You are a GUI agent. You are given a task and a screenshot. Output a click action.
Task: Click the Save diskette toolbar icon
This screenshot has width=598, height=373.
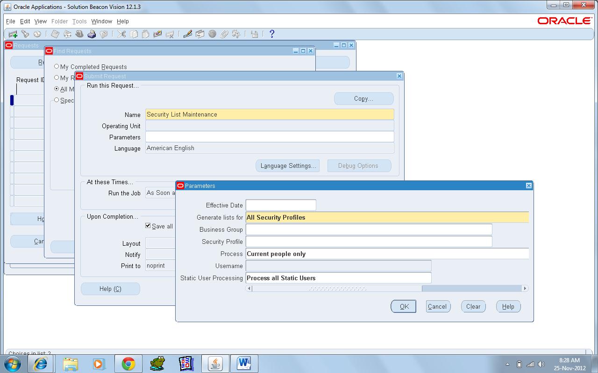(x=55, y=34)
